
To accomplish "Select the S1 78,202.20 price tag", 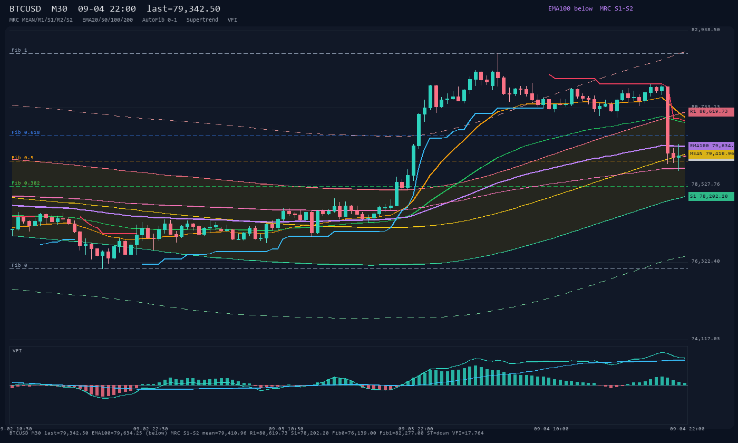I will 711,196.
